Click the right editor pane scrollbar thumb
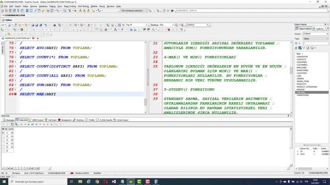The image size is (330, 185). [291, 71]
